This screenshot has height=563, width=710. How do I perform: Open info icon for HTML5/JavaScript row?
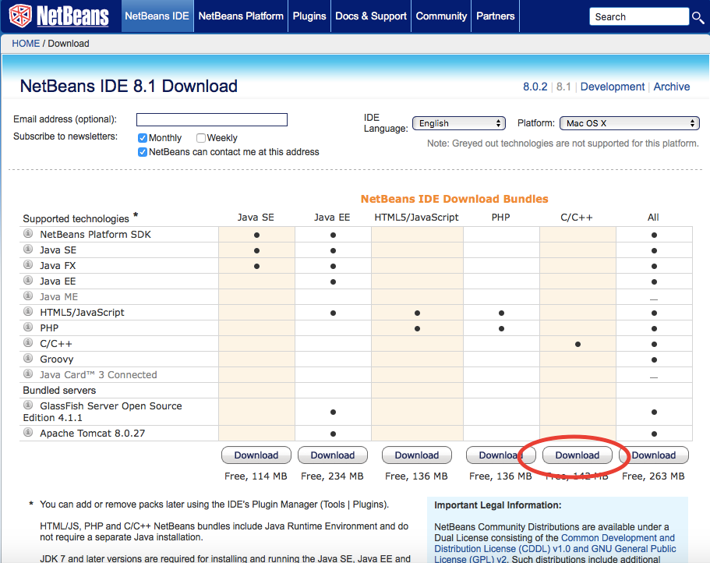(28, 312)
